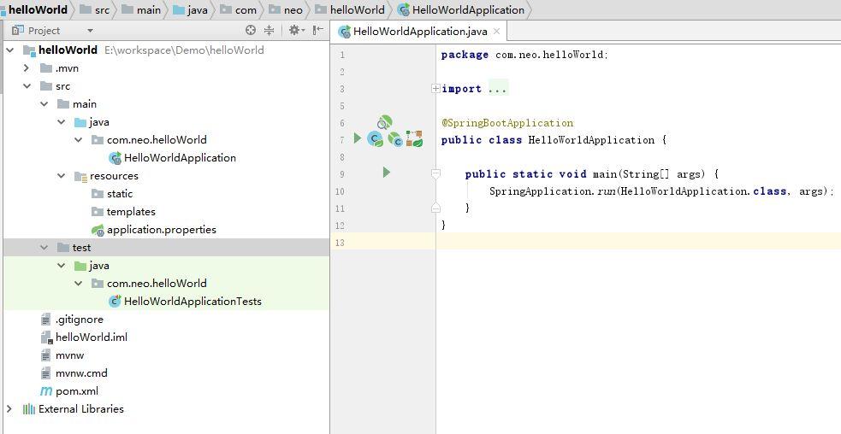Click SpringApplication in line 10
This screenshot has height=434, width=841.
[x=542, y=191]
